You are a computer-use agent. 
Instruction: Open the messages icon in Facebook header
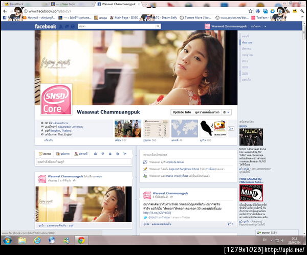click(67, 27)
